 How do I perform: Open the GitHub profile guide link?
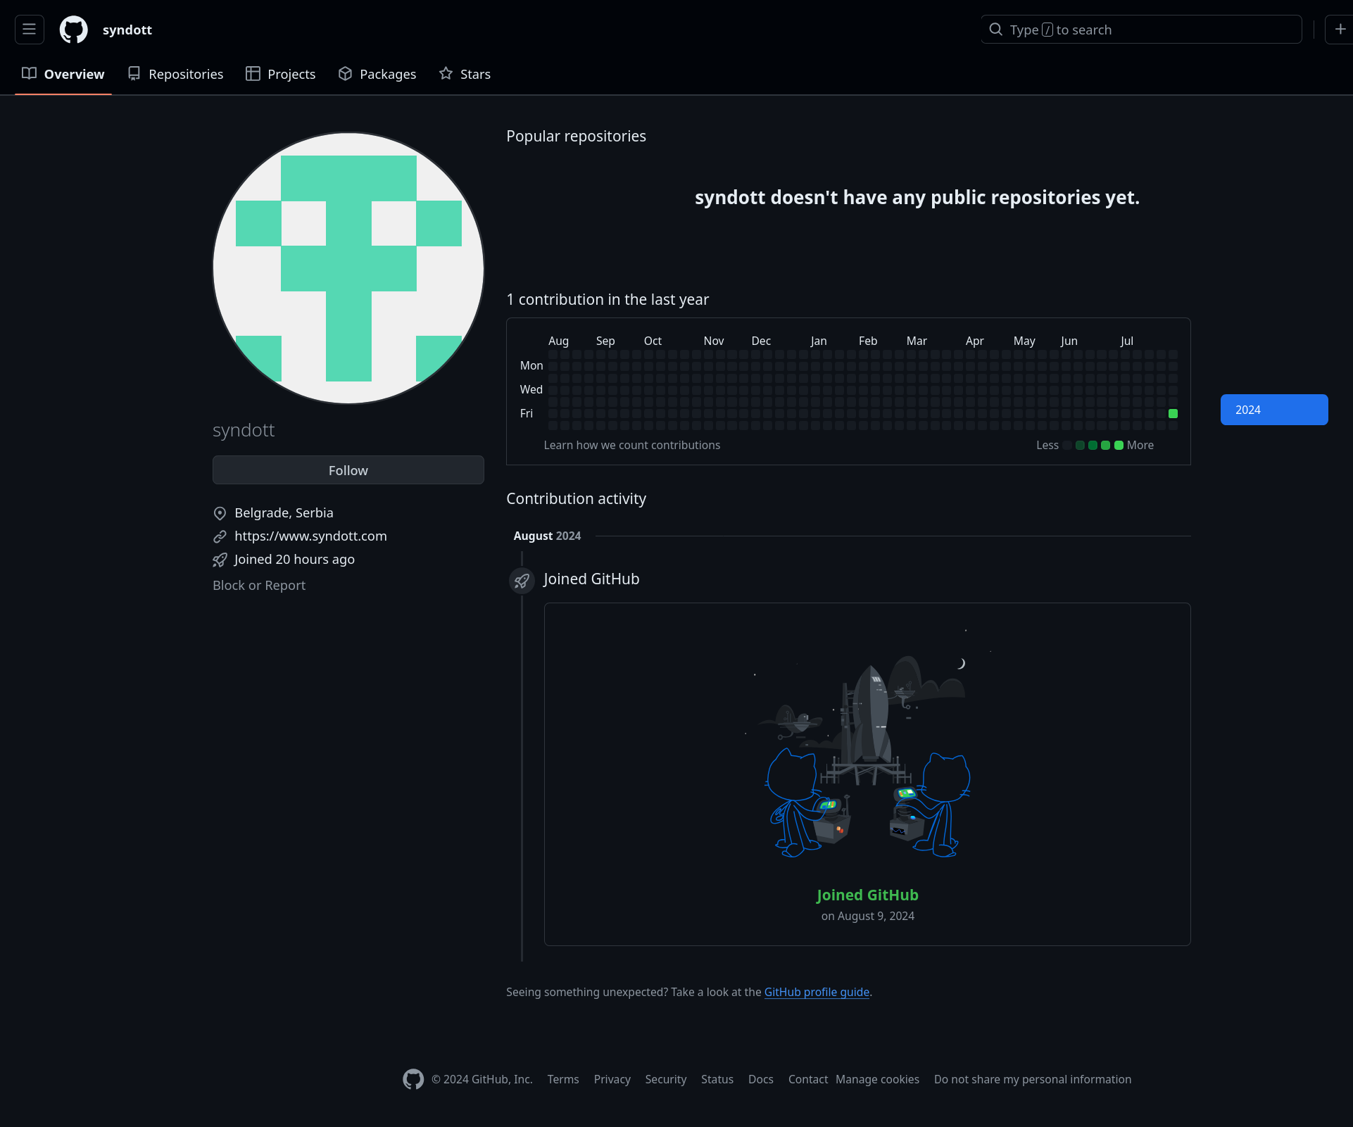[817, 992]
